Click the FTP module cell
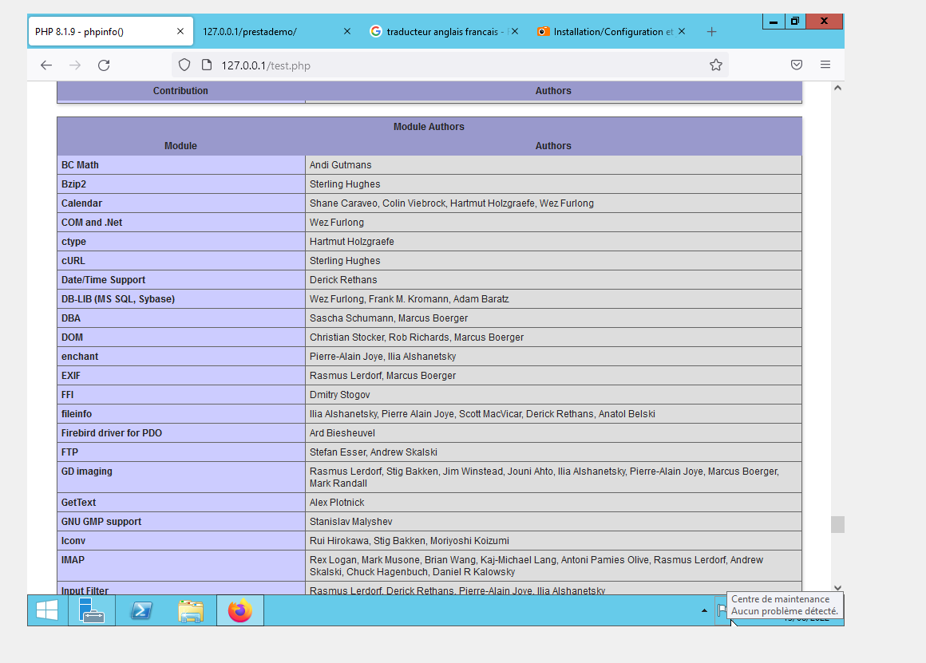 click(x=180, y=452)
